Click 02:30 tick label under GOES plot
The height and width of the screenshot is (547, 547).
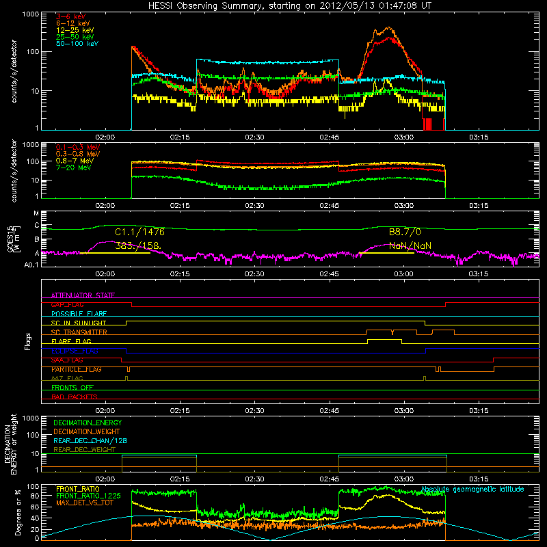click(x=254, y=274)
